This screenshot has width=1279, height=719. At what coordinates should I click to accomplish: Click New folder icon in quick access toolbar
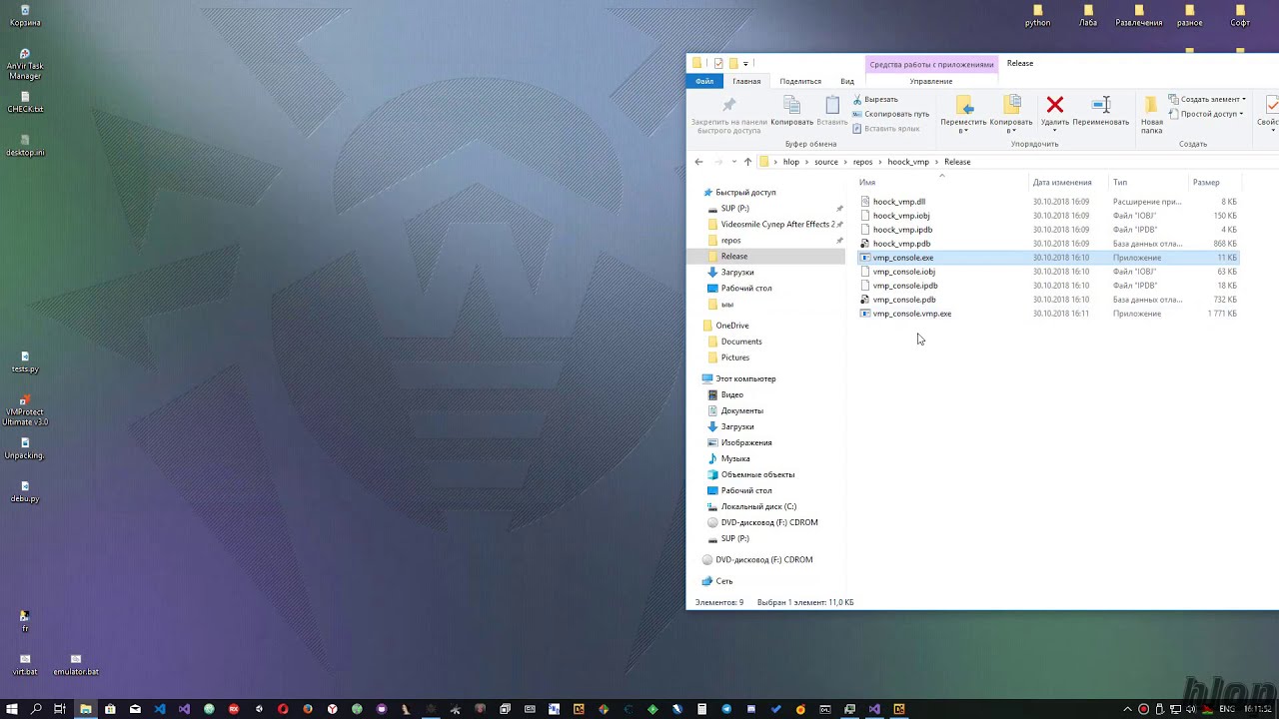tap(732, 63)
